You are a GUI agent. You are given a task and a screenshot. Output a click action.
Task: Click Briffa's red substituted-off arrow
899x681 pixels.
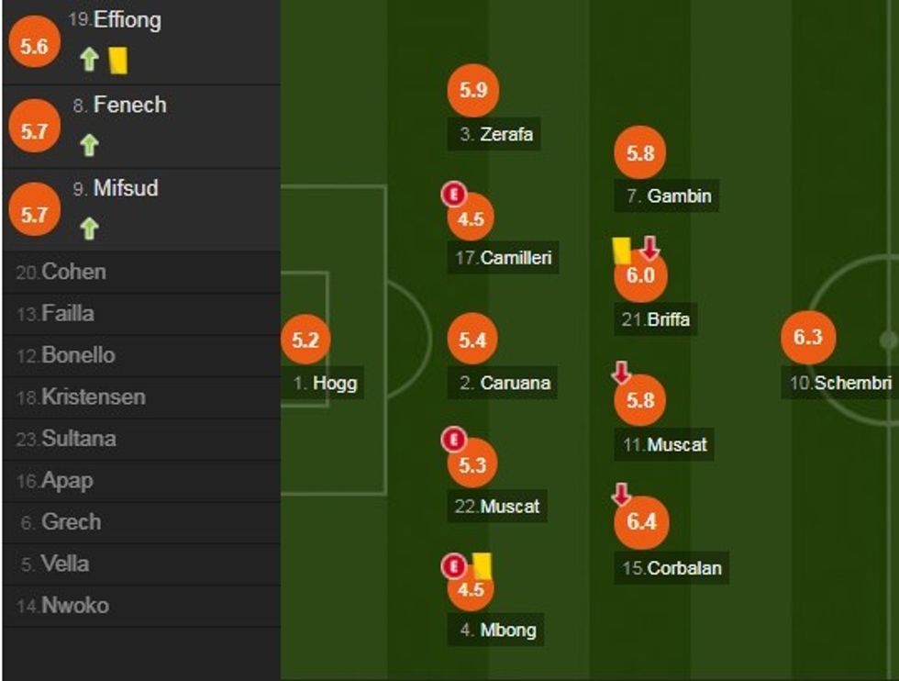[649, 247]
